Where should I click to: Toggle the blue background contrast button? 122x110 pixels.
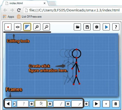27,27
